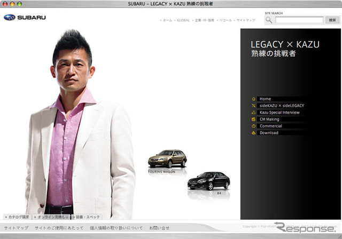
Task: Open サイトのご使用にあたって footer link
Action: pyautogui.click(x=59, y=228)
